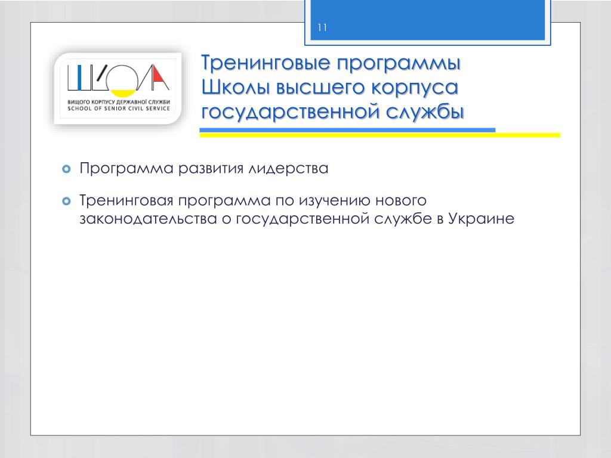The image size is (611, 458).
Task: Select the title line "Тренинговые программы"
Action: [331, 62]
